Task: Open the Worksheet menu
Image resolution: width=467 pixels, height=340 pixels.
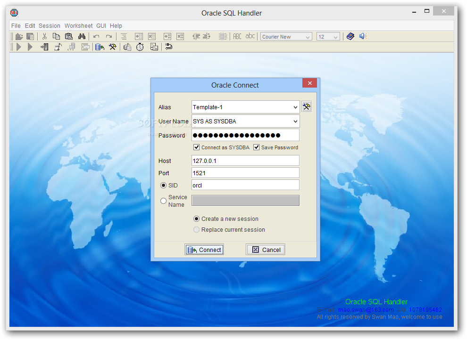Action: point(79,26)
